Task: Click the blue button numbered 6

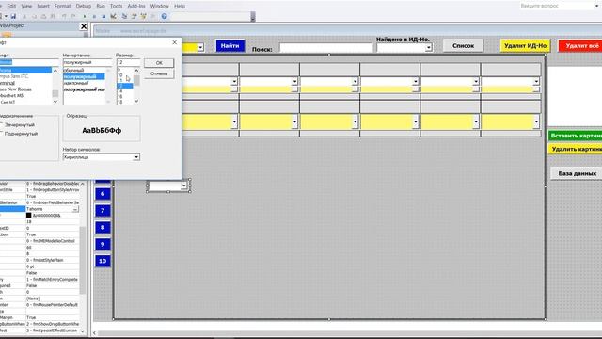Action: pyautogui.click(x=103, y=194)
